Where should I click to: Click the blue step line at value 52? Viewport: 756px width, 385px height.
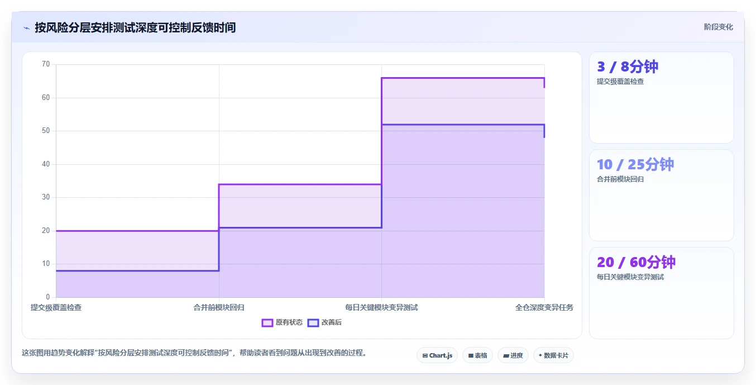[463, 125]
